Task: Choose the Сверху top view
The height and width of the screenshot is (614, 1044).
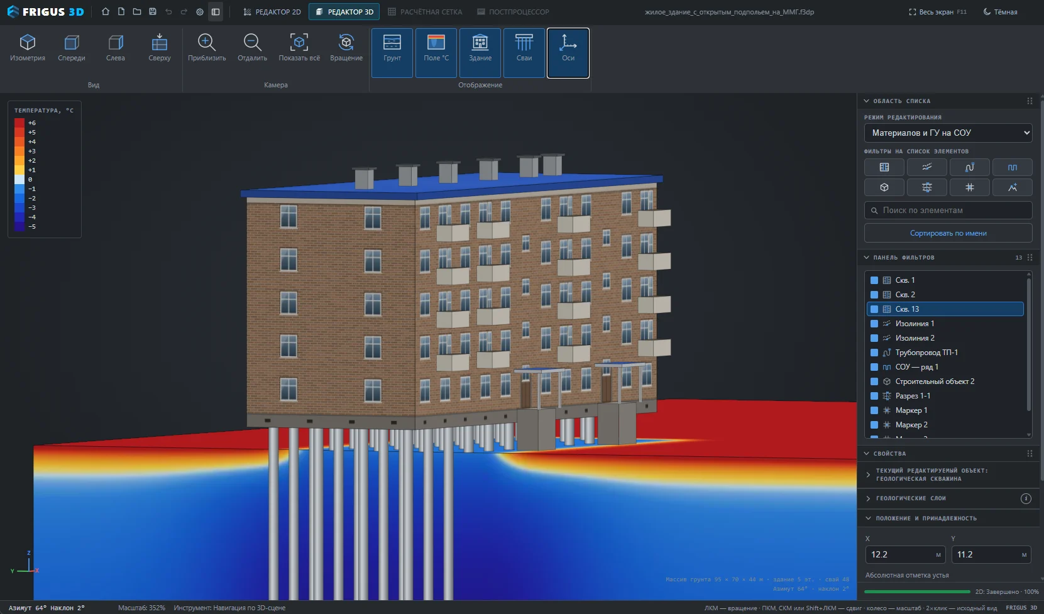Action: tap(160, 48)
